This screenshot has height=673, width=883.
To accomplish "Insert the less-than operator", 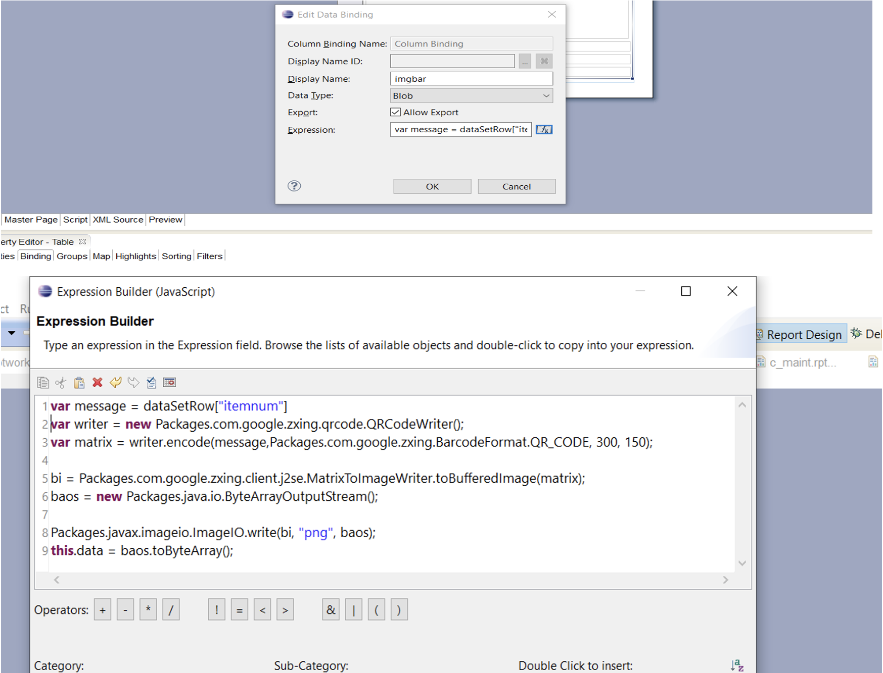I will coord(262,610).
